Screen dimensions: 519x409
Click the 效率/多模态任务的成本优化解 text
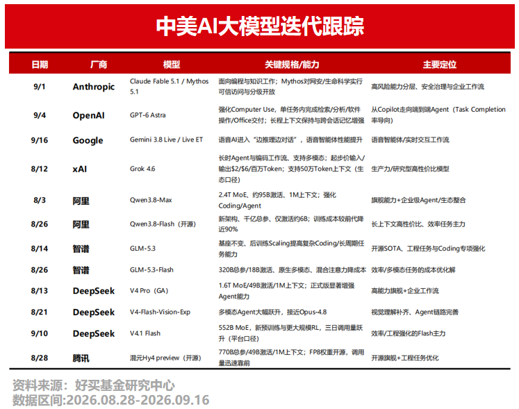[413, 270]
